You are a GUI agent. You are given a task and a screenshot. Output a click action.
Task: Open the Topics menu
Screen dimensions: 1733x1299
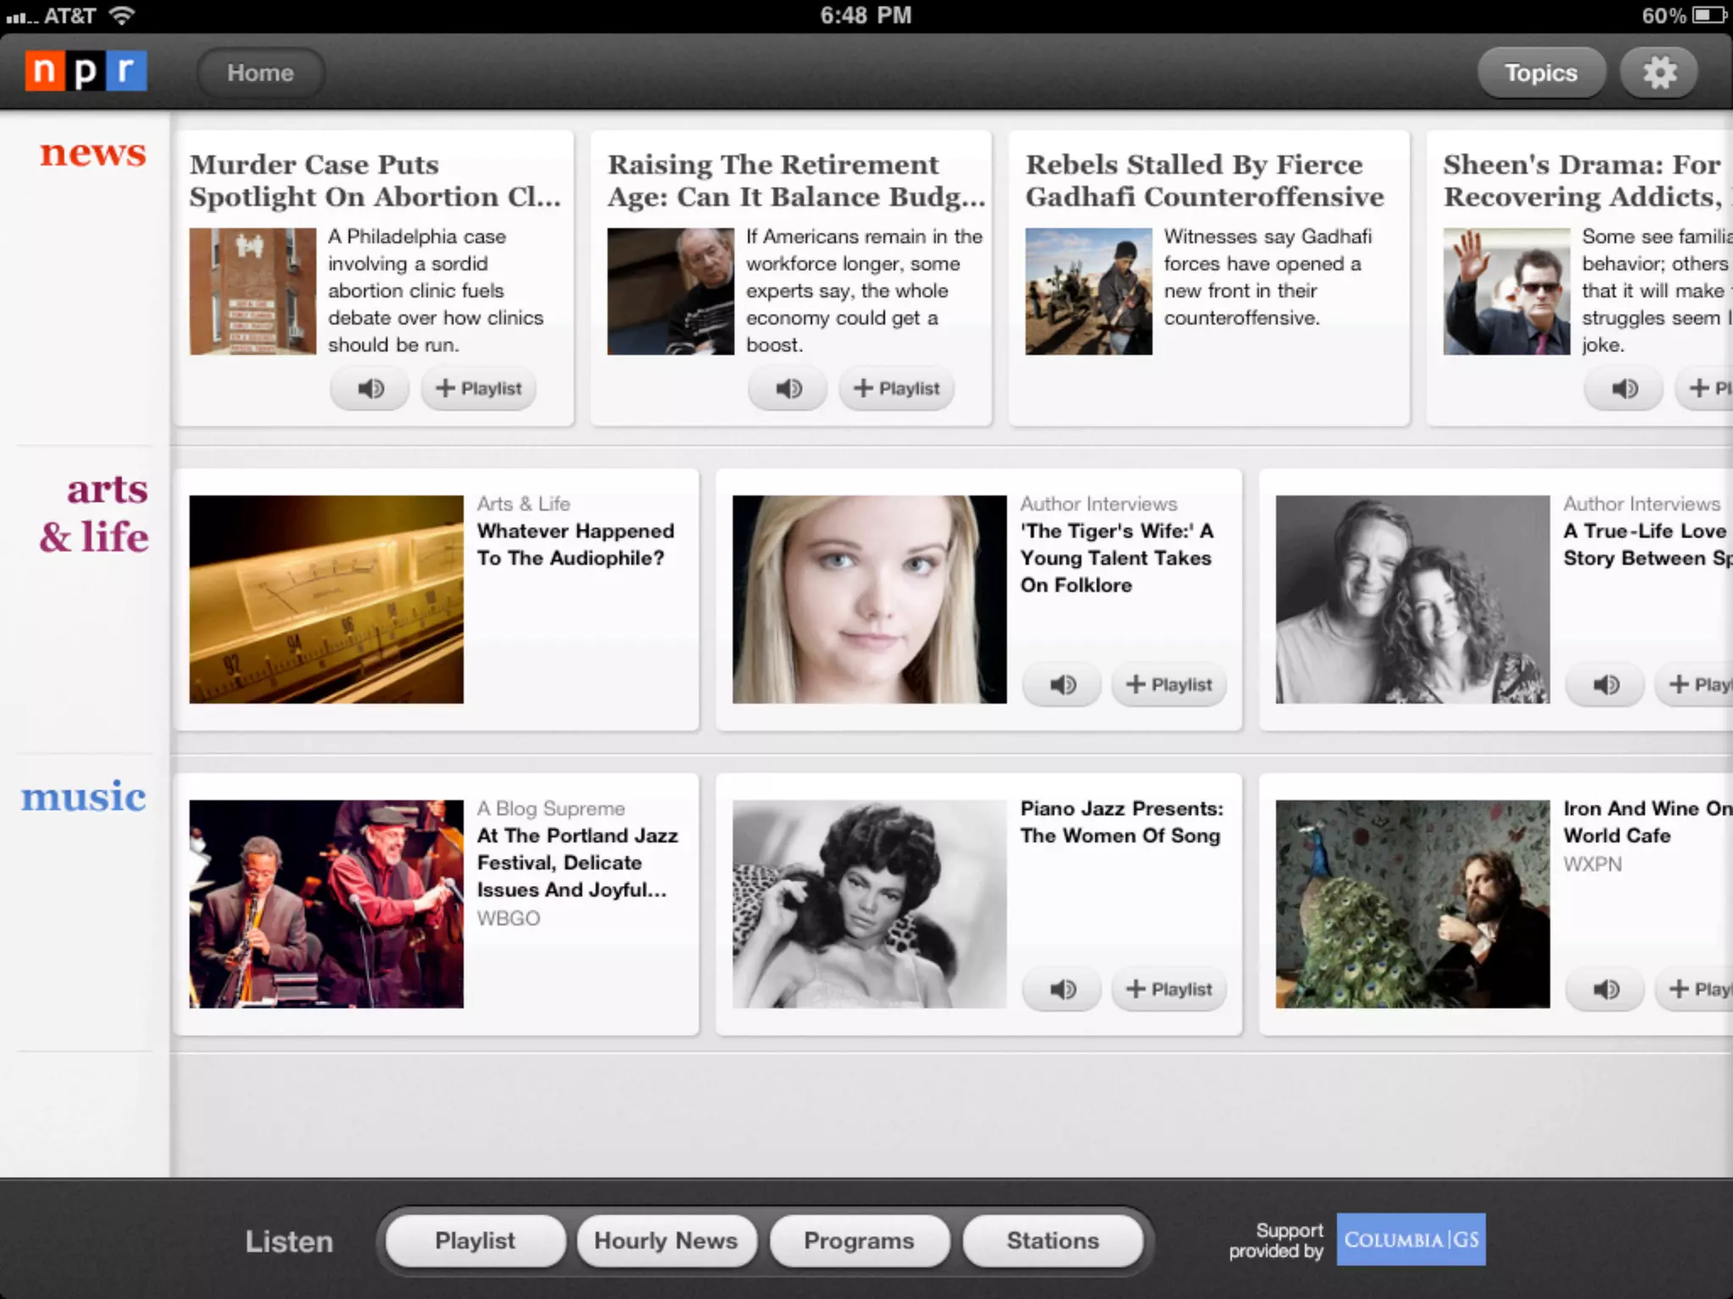(x=1540, y=73)
